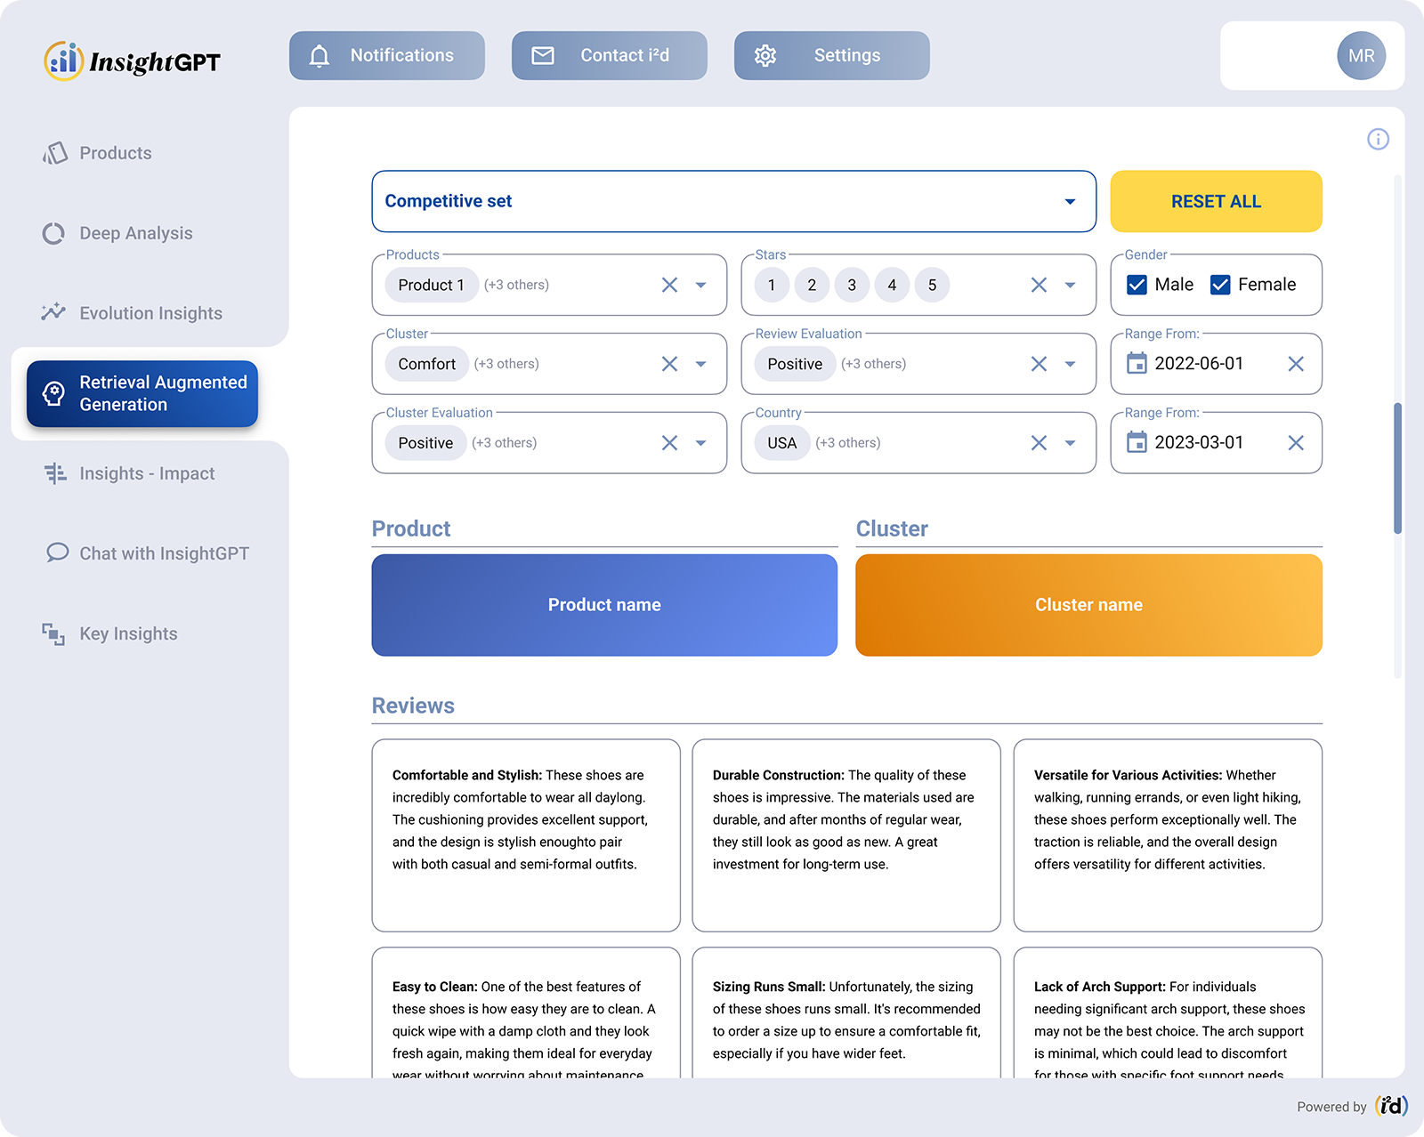Clear the Products filter with its X icon
This screenshot has width=1424, height=1137.
click(x=669, y=285)
